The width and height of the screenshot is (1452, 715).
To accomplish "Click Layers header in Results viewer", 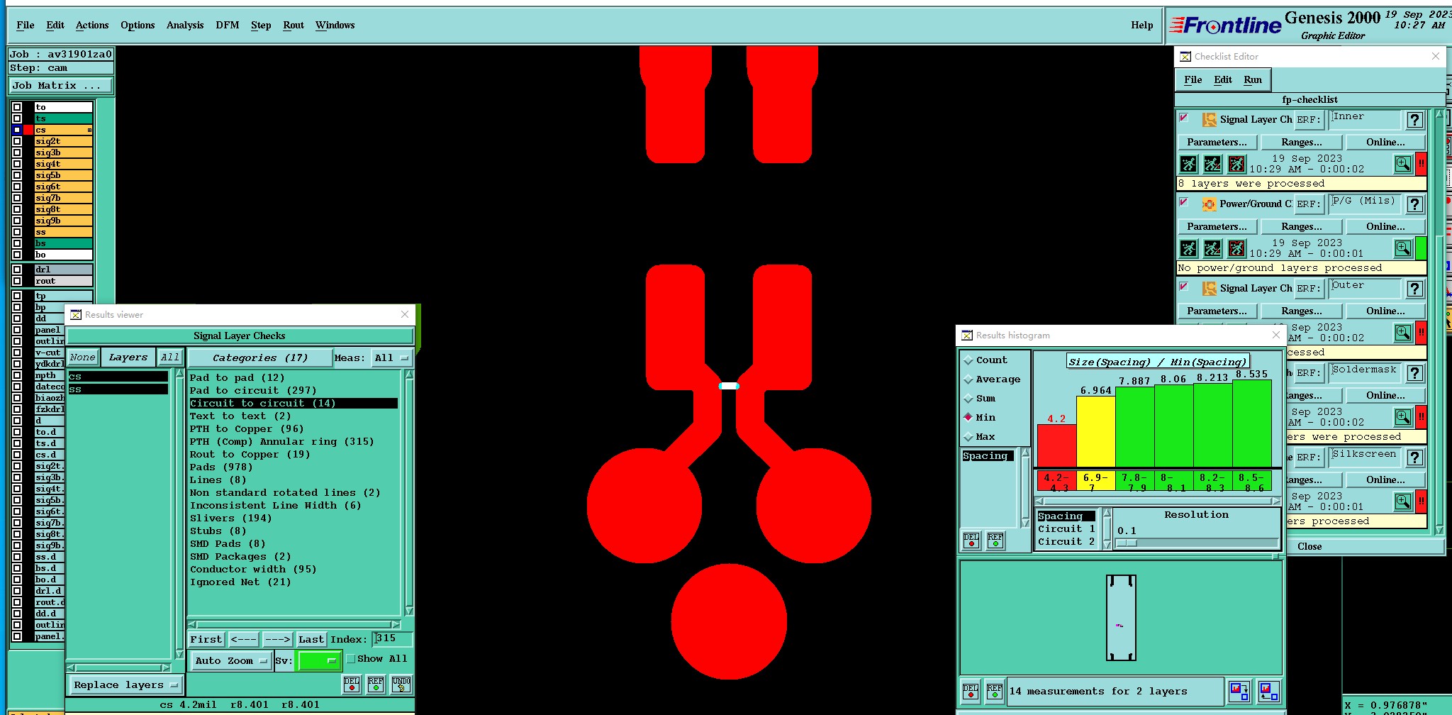I will (x=128, y=357).
